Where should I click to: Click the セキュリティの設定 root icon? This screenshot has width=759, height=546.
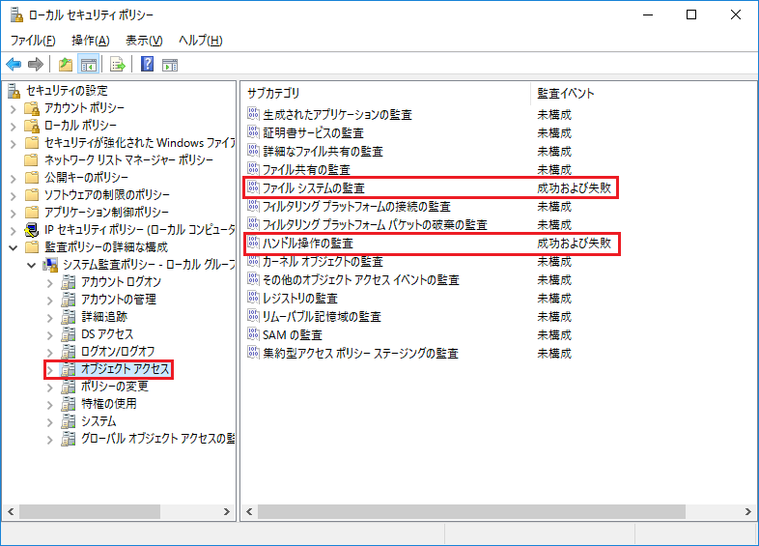[14, 91]
